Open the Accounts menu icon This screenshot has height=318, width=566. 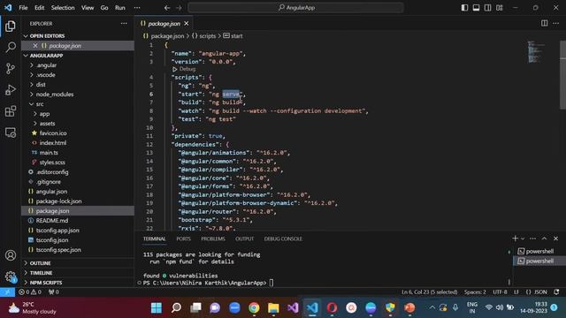click(x=11, y=255)
